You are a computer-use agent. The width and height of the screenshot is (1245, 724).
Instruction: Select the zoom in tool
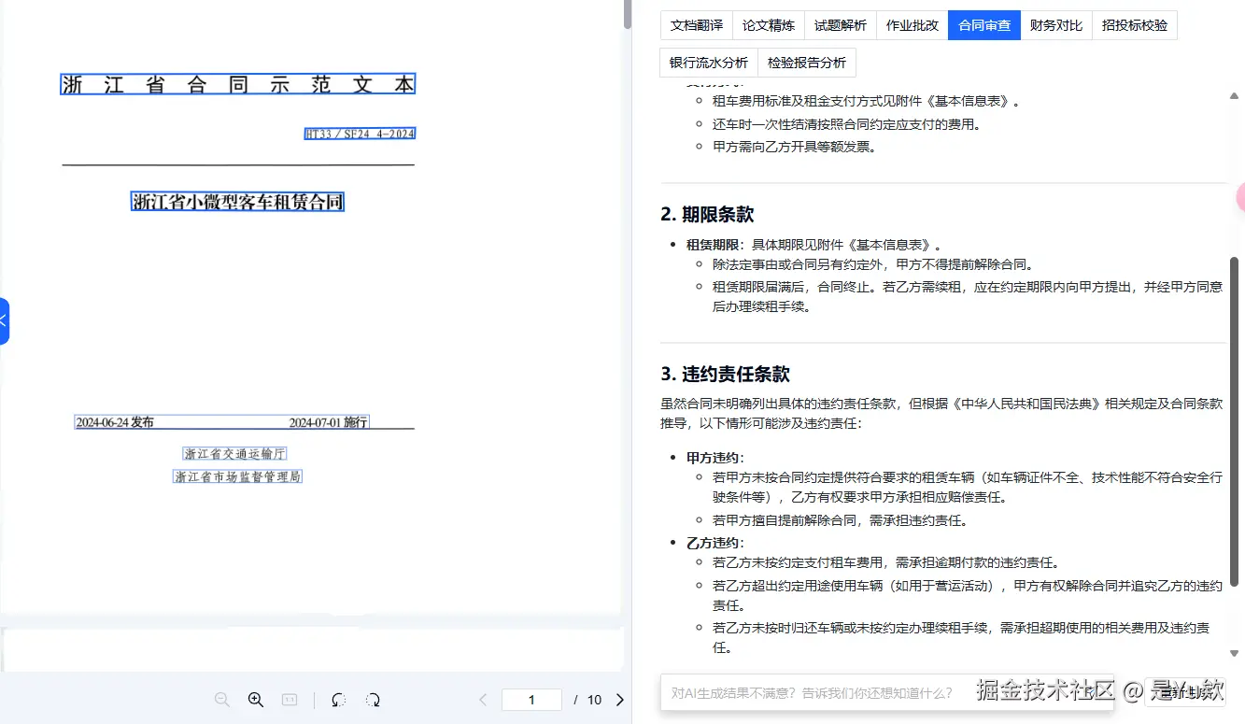pos(255,699)
